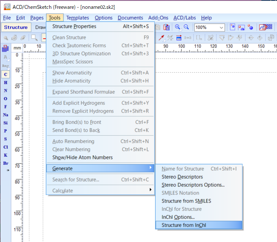Select the Sulfur (S) atom button

[5, 139]
